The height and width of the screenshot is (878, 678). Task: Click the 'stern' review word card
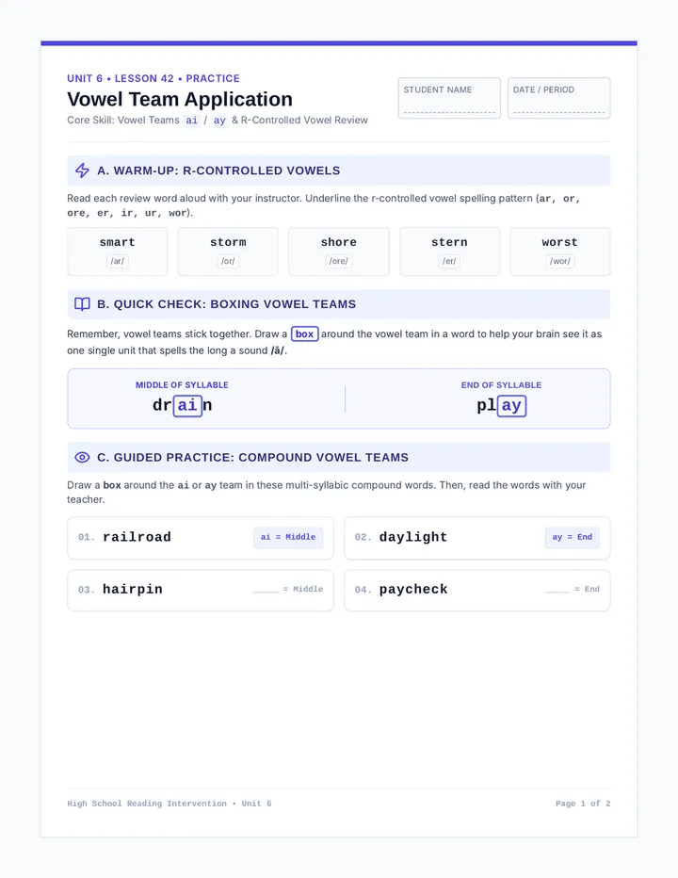tap(449, 252)
